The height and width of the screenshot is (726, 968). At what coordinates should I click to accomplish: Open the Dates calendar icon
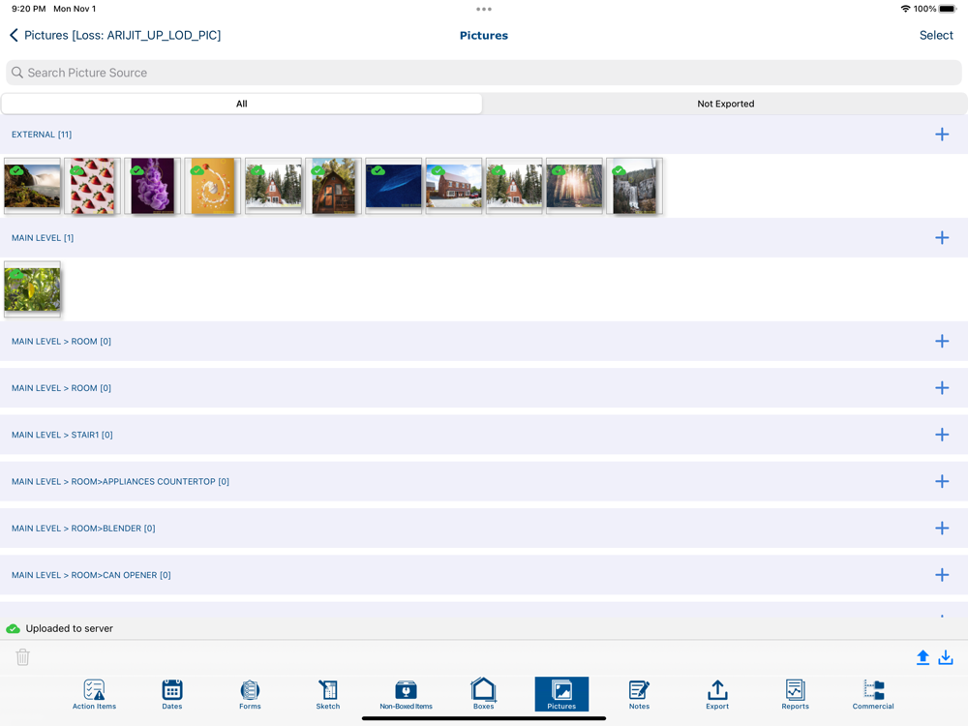[x=171, y=694]
